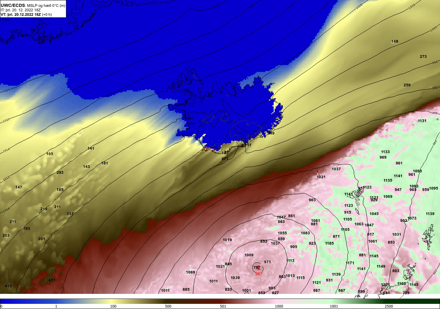Click the height value 1113

tap(290, 260)
